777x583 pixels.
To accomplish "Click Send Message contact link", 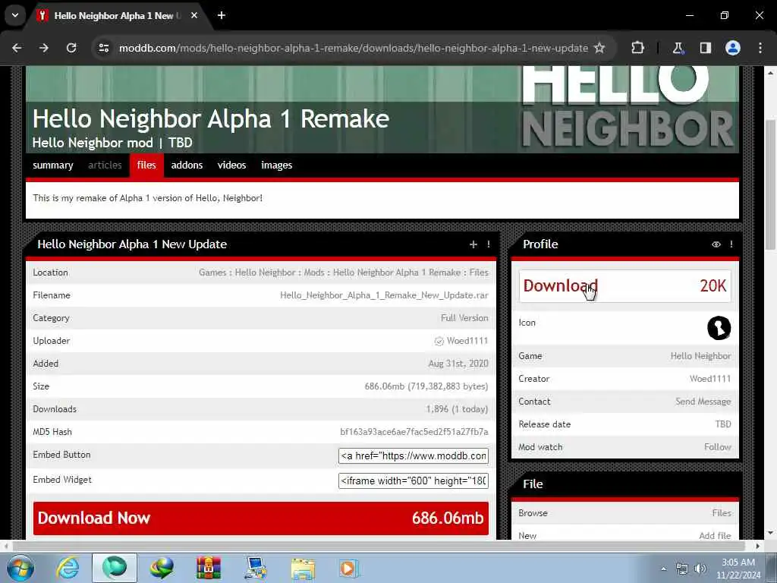I will 703,402.
